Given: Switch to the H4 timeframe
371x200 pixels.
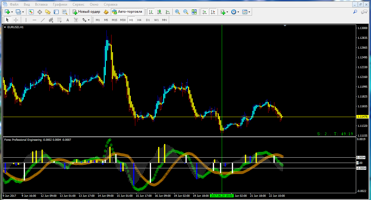Looking at the screenshot, I should pyautogui.click(x=139, y=20).
